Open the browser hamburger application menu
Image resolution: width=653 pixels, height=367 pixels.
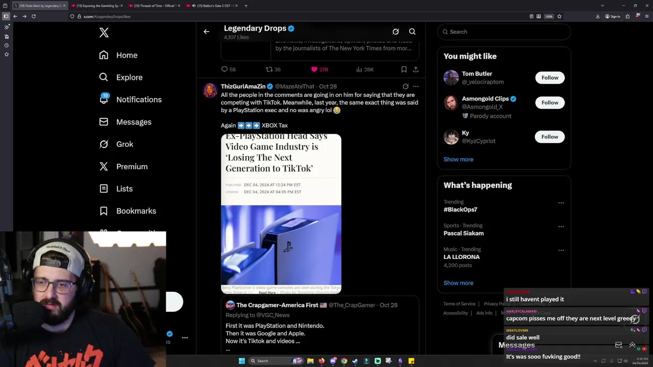coord(646,16)
